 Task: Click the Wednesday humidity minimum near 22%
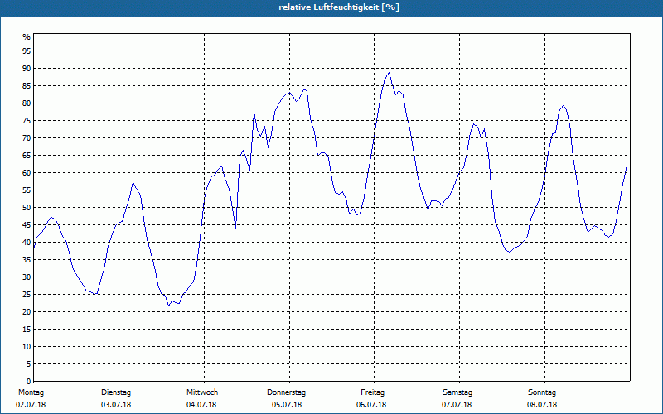click(x=168, y=306)
